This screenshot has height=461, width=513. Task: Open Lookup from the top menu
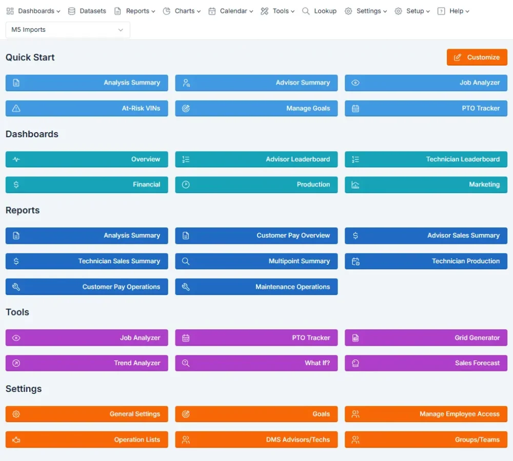pyautogui.click(x=320, y=11)
